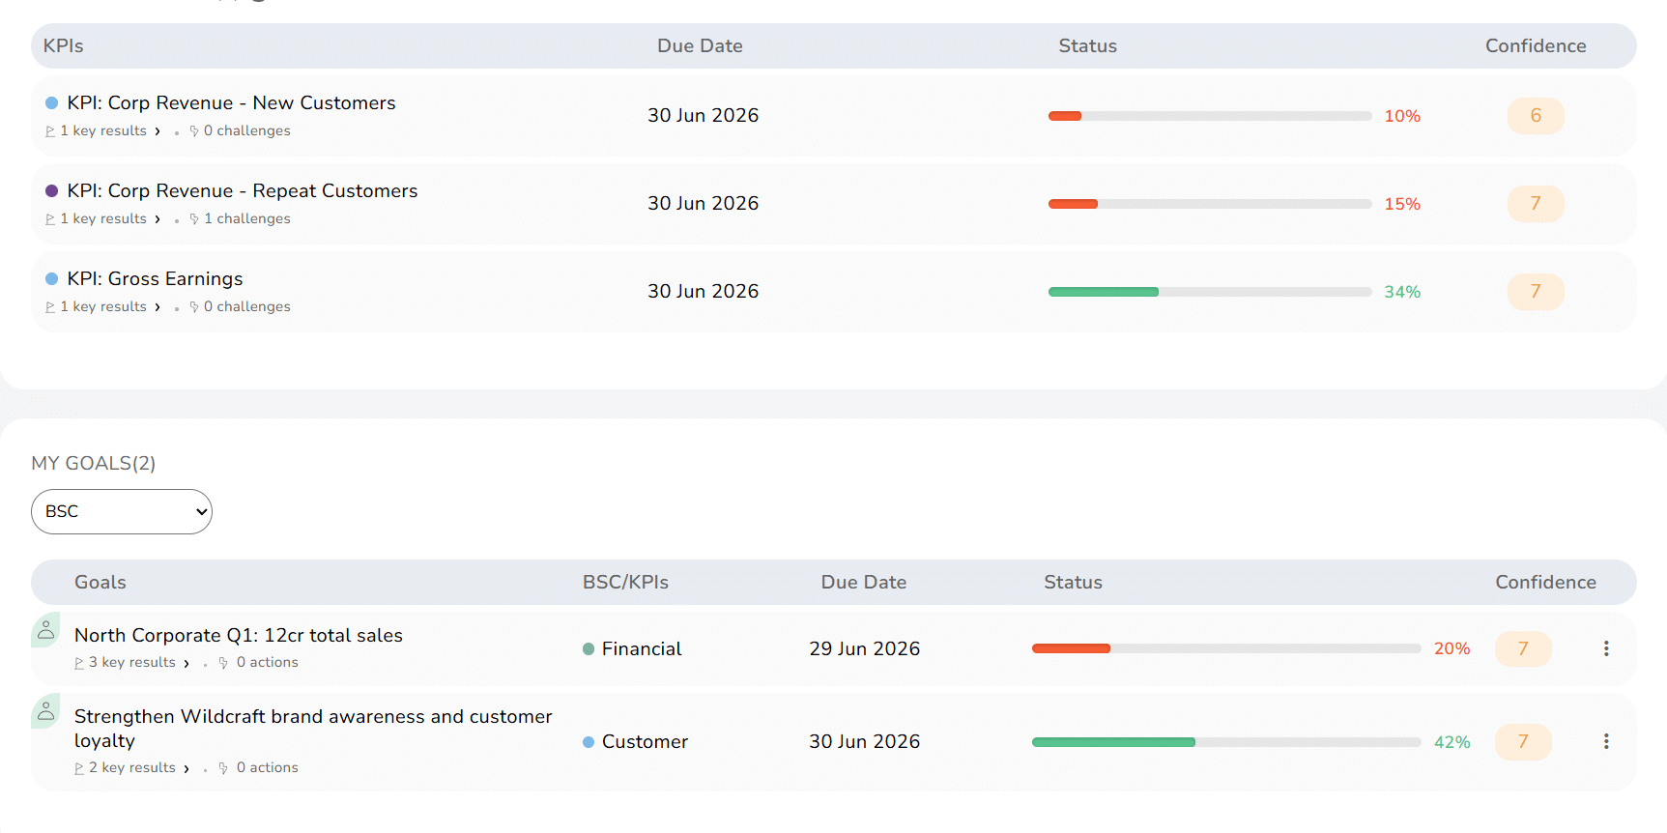Click the 15% progress bar of Repeat Customers KPI
1667x833 pixels.
[x=1210, y=204]
